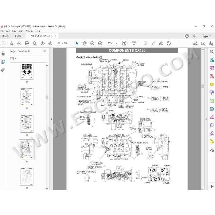Open security lock panel
The image size is (215, 215).
[3, 53]
